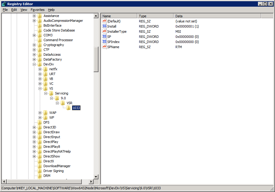Click the DWORD icon beside SP value
The image size is (275, 192).
(x=104, y=37)
